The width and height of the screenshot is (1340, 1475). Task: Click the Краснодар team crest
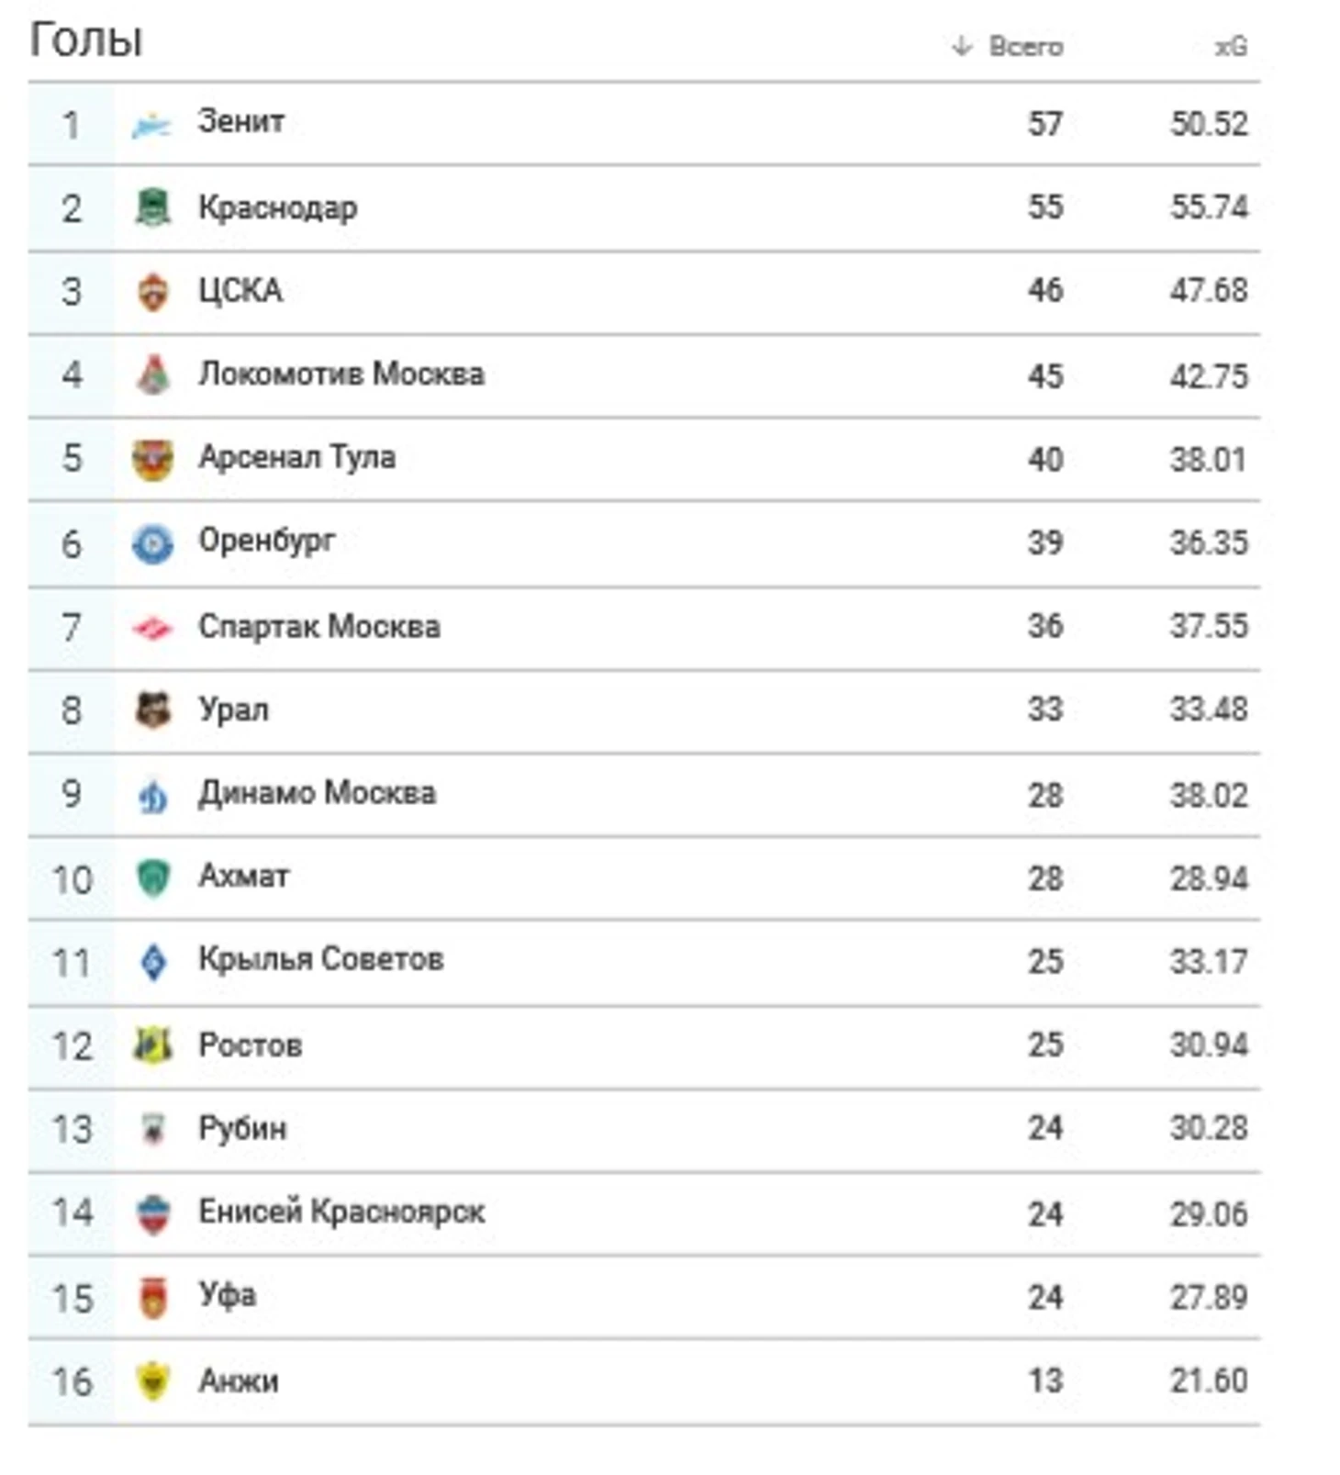tap(152, 207)
